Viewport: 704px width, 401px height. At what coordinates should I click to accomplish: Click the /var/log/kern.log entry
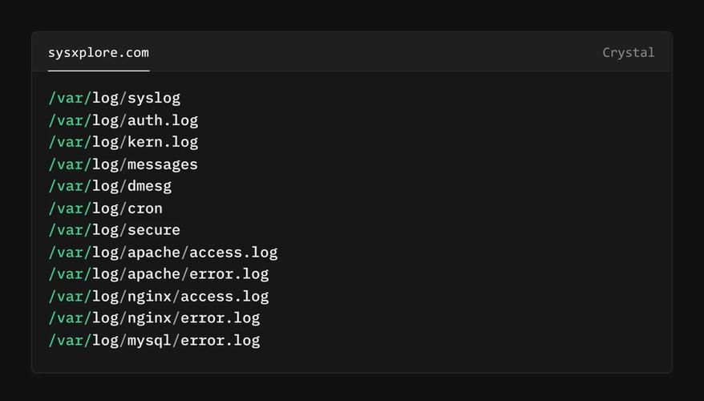point(123,142)
